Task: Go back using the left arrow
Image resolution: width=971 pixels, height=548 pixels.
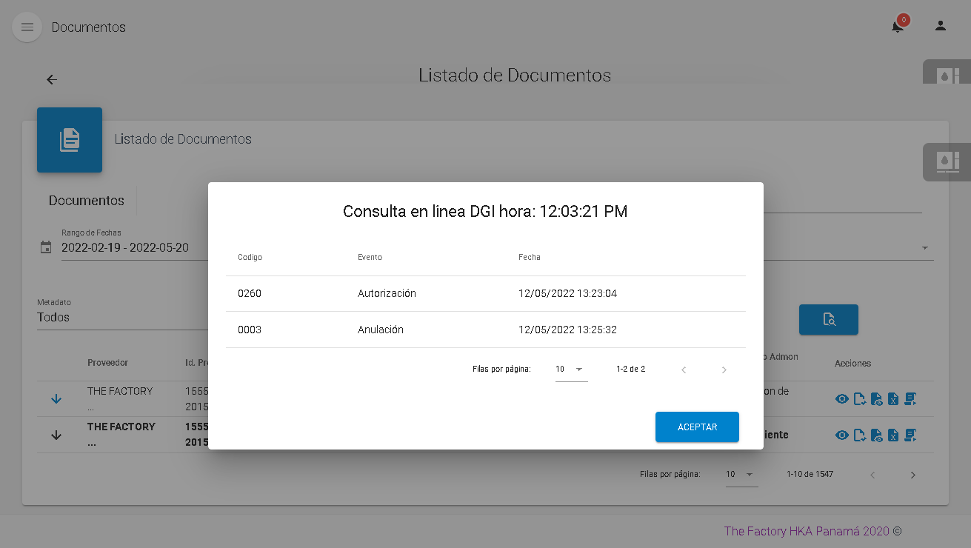Action: [52, 79]
